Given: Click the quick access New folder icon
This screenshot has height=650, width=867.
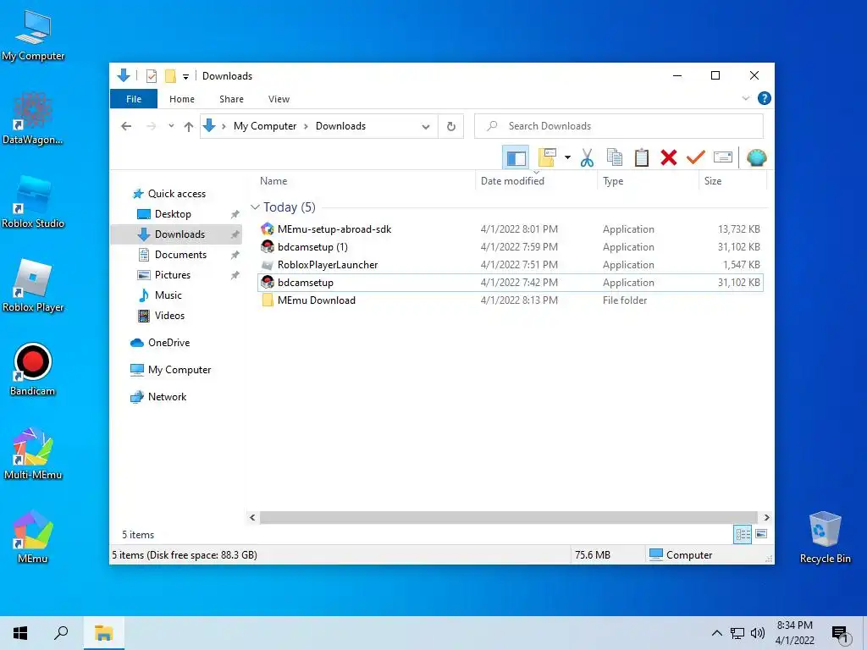Looking at the screenshot, I should (170, 75).
